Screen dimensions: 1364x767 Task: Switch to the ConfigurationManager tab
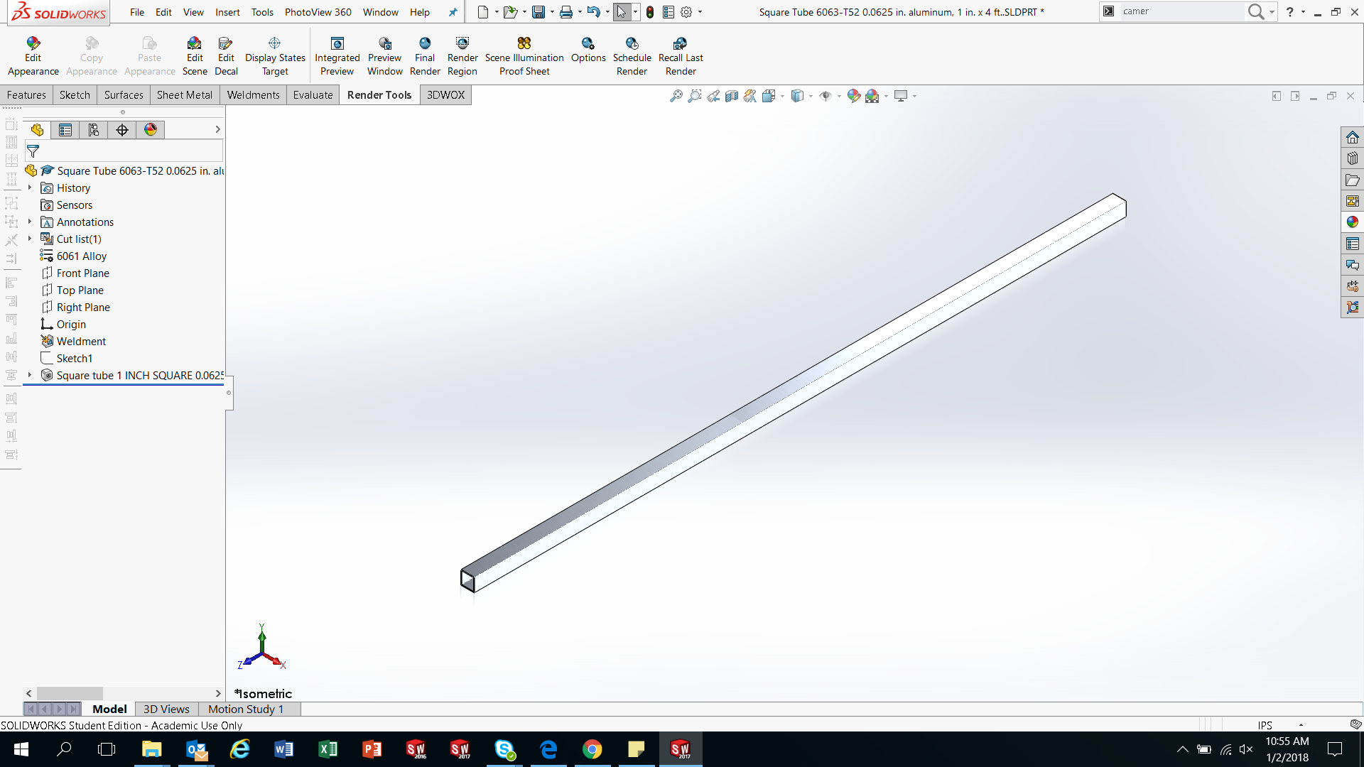point(93,129)
